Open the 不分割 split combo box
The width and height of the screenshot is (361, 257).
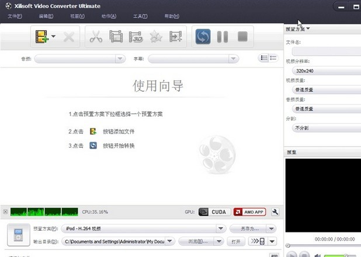point(327,128)
